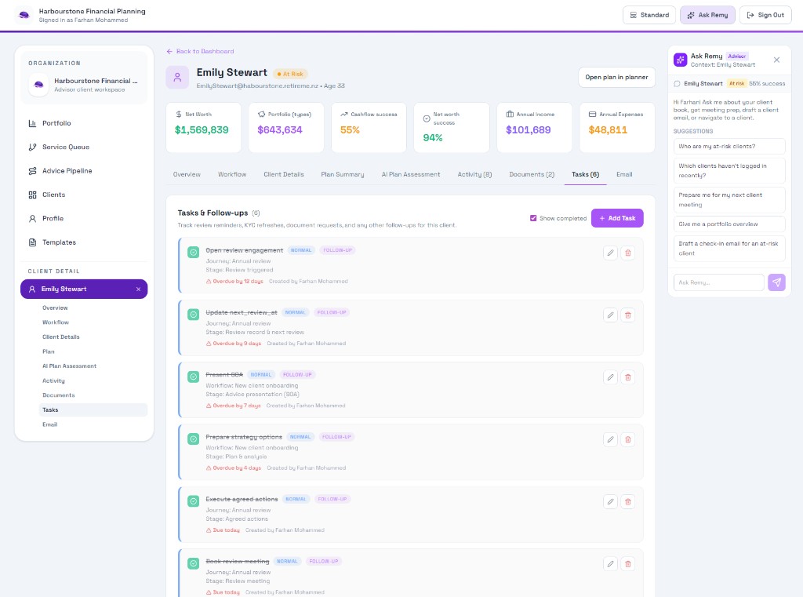Open the AI Plan Assessment tab
The width and height of the screenshot is (803, 597).
click(411, 175)
